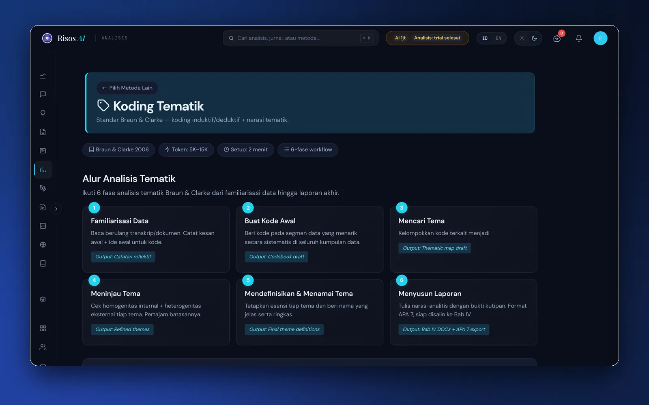This screenshot has width=649, height=405.
Task: Open the grid apps sidebar icon
Action: pos(43,328)
